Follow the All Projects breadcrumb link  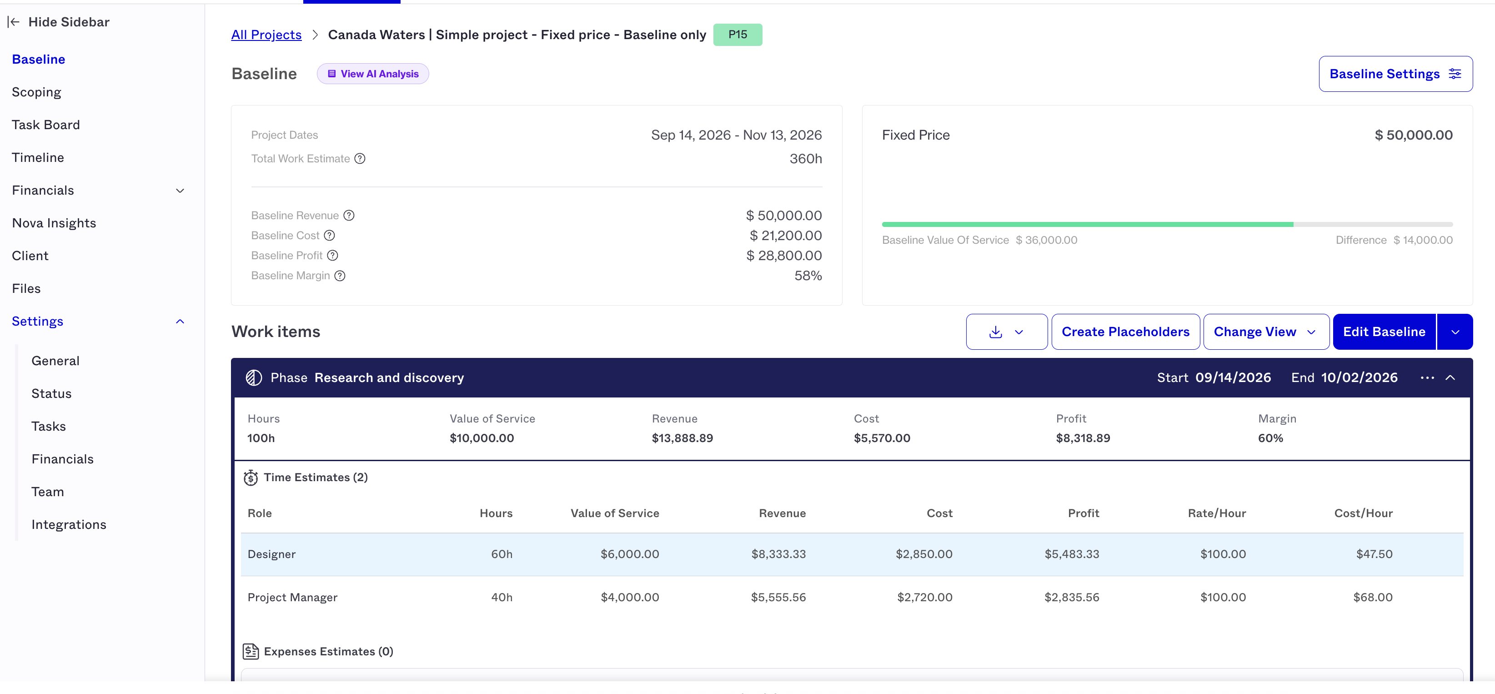pyautogui.click(x=266, y=35)
